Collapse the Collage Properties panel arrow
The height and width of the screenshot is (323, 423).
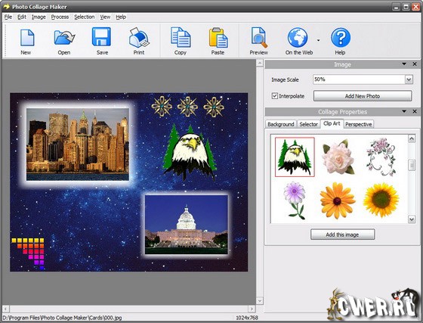(404, 111)
